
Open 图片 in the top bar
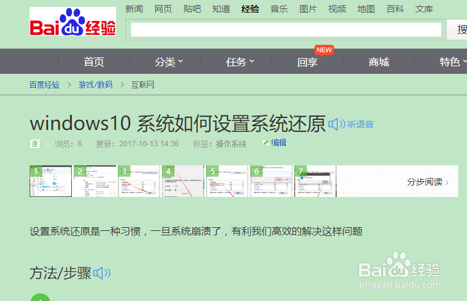coord(308,9)
